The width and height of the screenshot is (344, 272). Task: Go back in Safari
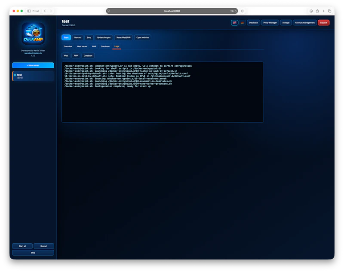point(45,11)
